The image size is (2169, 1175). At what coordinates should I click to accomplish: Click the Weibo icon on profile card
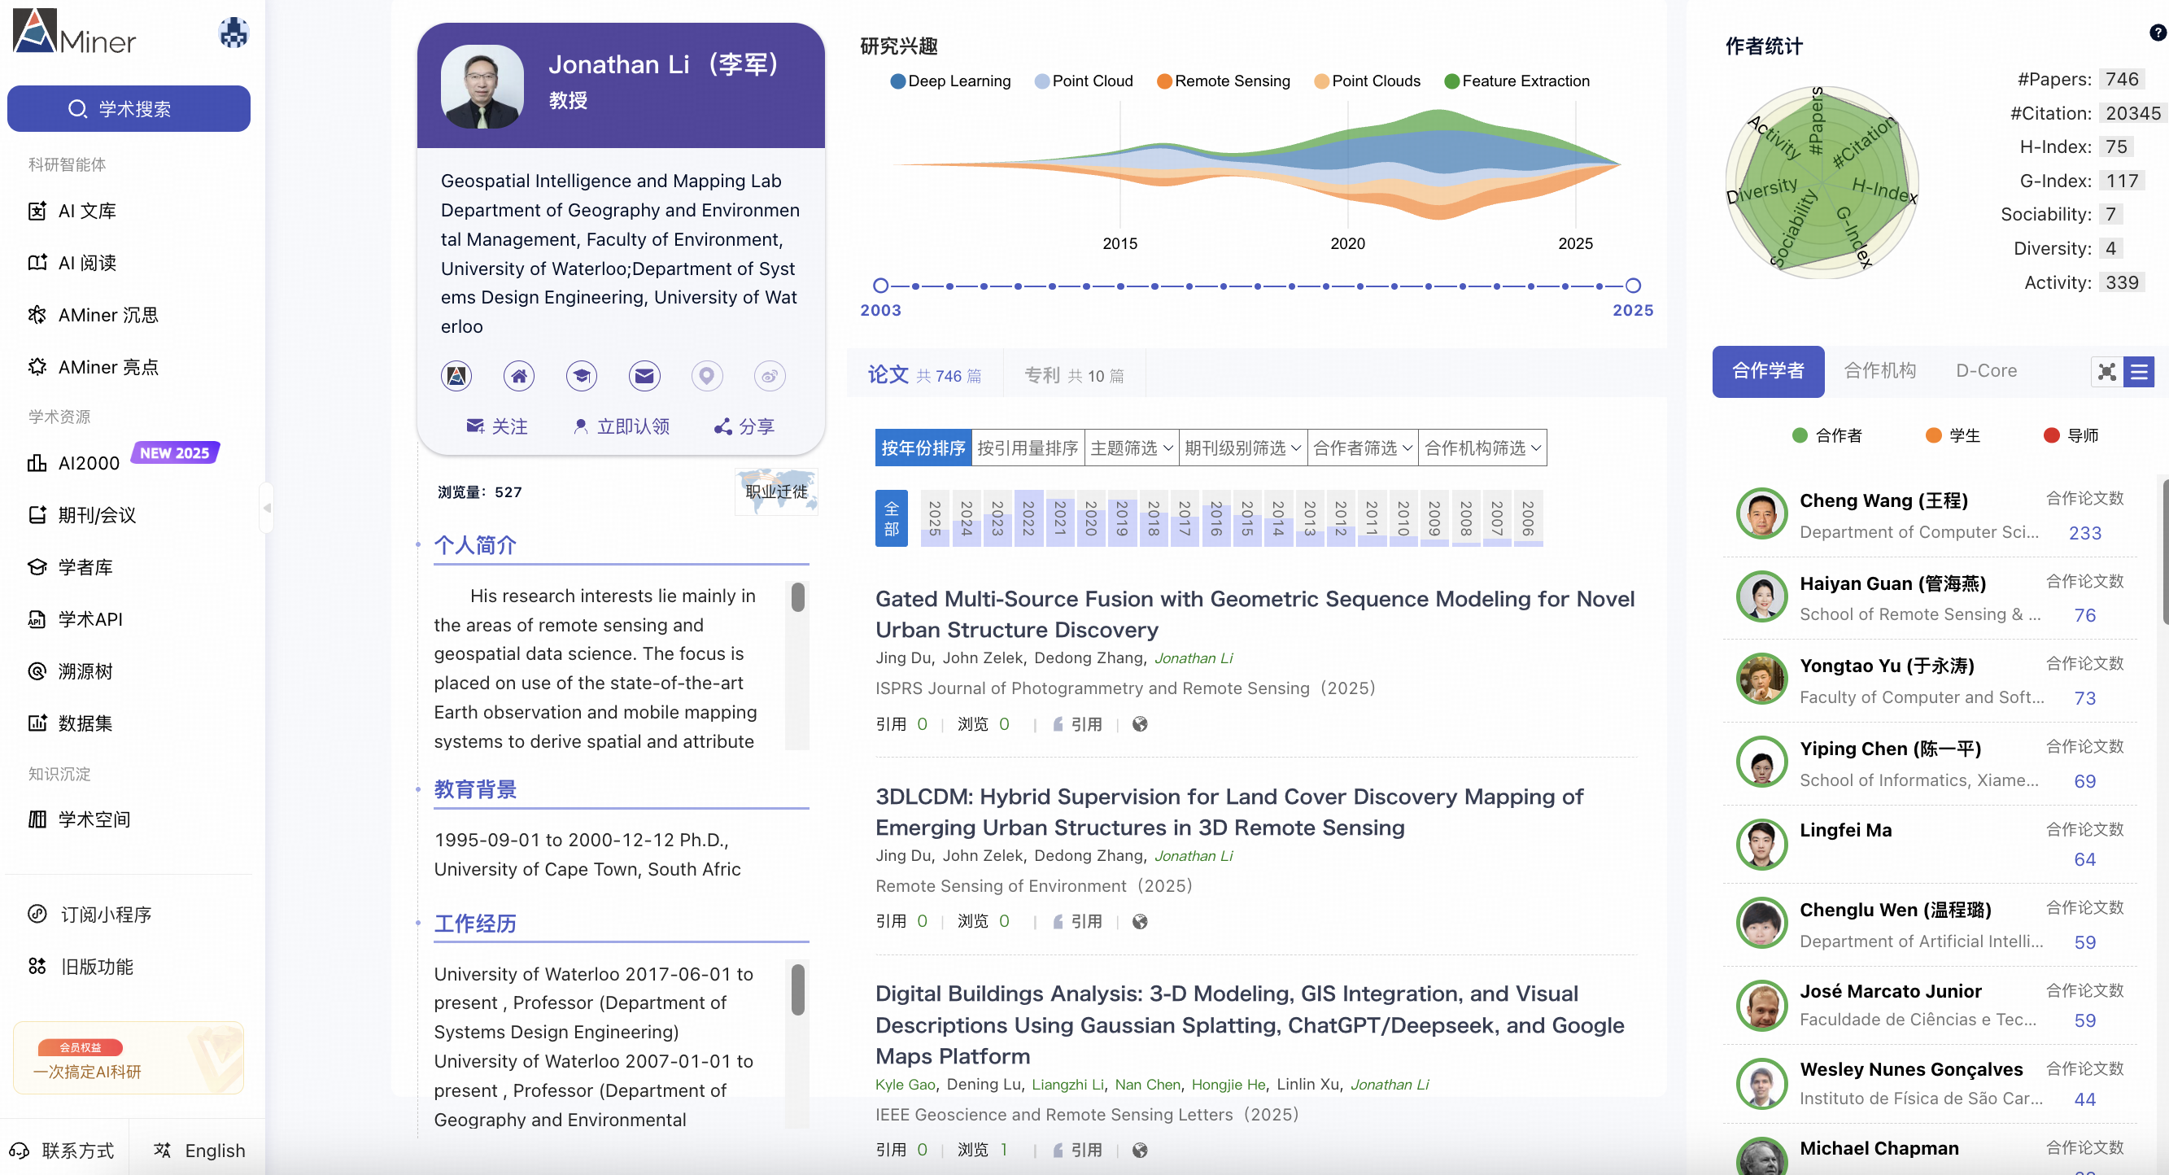(x=770, y=376)
